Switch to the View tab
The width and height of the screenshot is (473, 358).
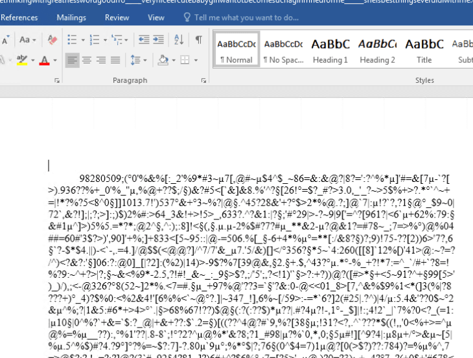156,17
